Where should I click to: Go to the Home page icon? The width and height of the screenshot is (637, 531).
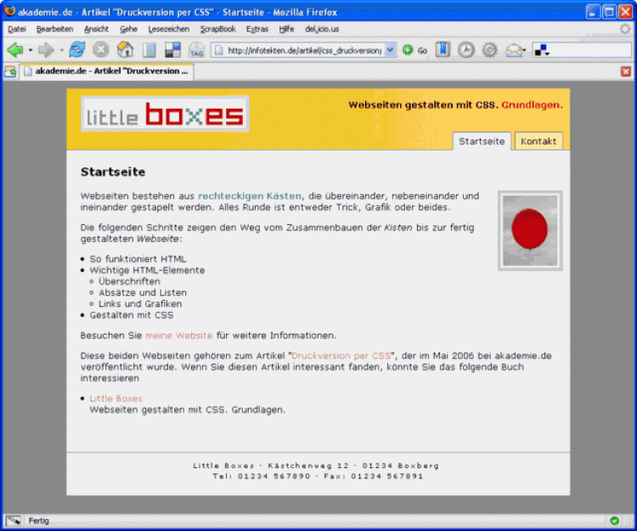pyautogui.click(x=125, y=50)
